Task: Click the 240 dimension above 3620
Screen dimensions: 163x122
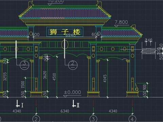Action: (46, 58)
